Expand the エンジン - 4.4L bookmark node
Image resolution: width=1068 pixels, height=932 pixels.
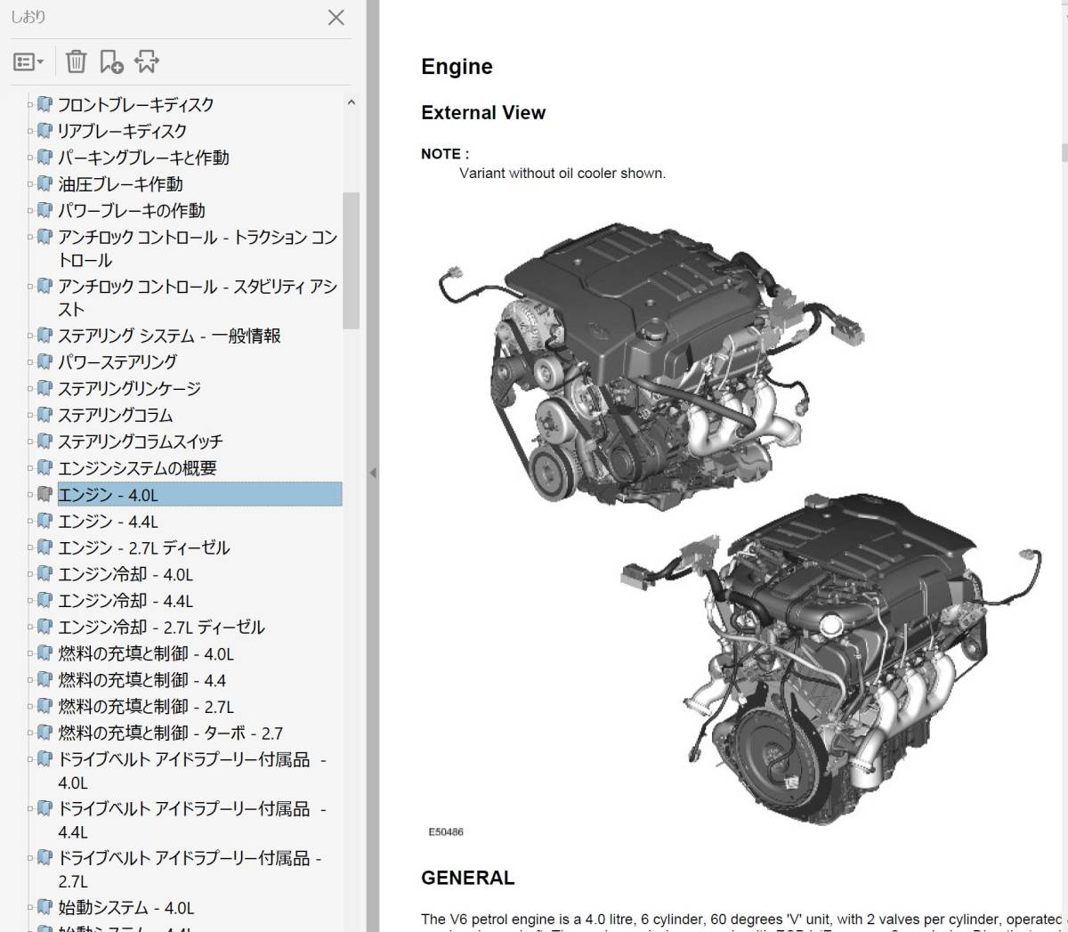[30, 523]
